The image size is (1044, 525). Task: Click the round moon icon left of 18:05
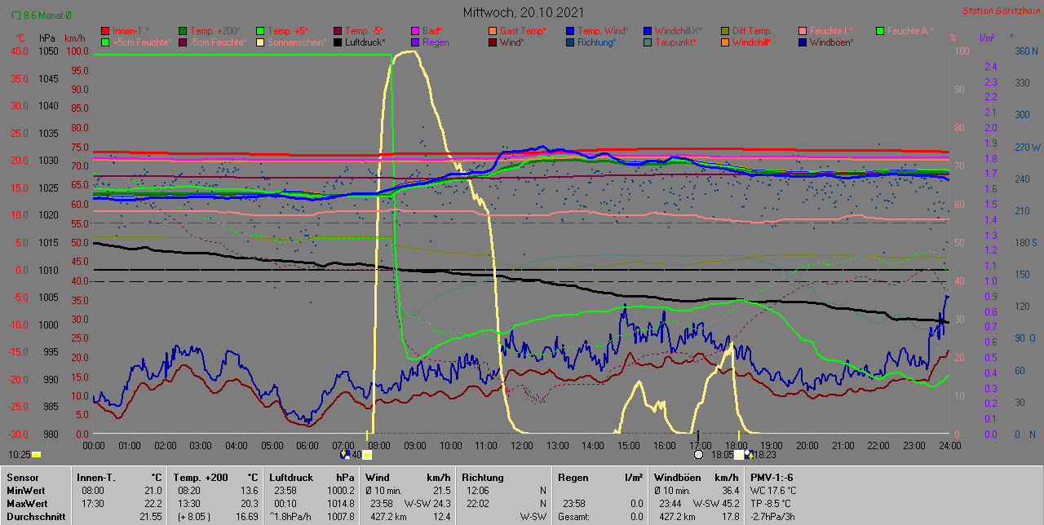pos(698,455)
